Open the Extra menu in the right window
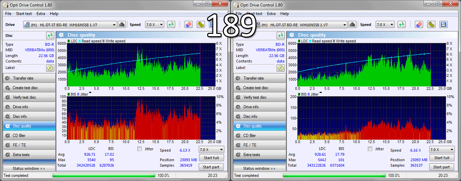The image size is (461, 181). tap(271, 14)
